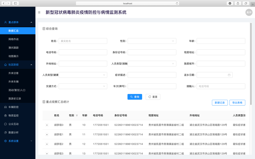
Task: Open the 人员类型(健康 dropdown
Action: click(83, 75)
